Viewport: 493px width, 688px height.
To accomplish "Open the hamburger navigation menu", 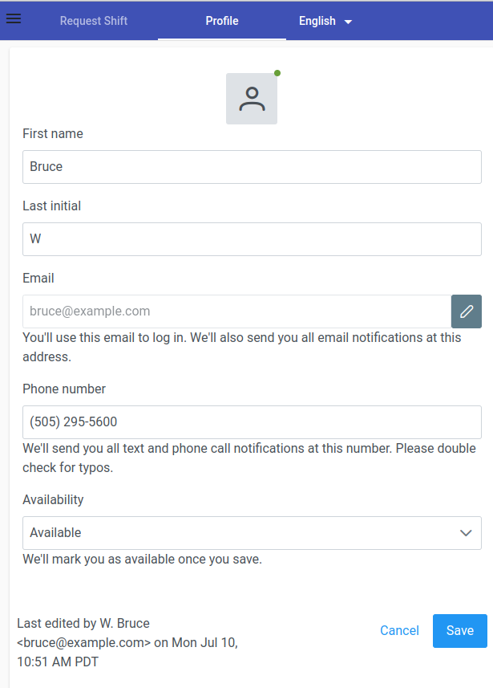I will [14, 18].
